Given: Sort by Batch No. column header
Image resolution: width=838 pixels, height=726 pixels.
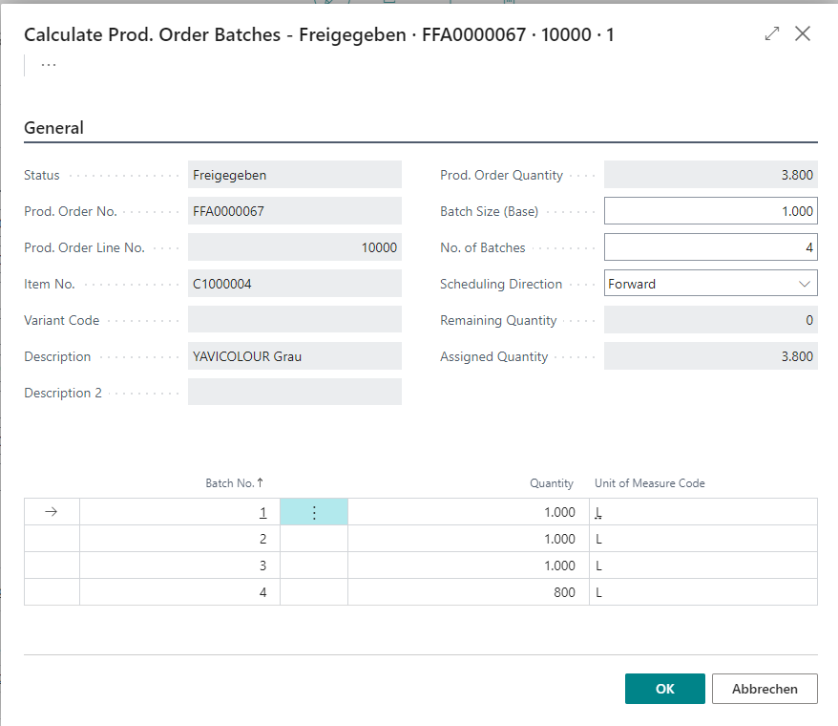Looking at the screenshot, I should pyautogui.click(x=234, y=483).
